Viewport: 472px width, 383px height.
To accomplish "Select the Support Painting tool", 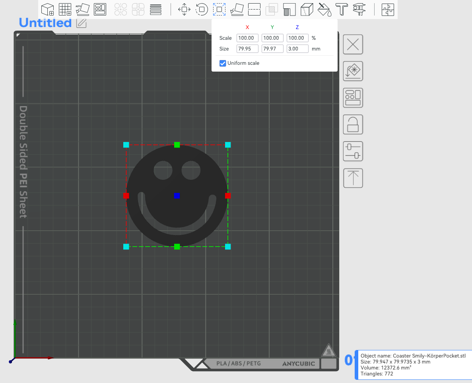I will pos(289,9).
